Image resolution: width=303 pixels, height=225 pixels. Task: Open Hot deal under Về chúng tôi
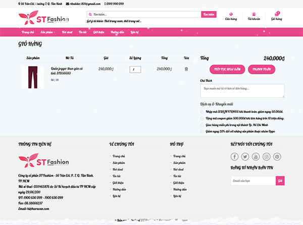click(118, 170)
